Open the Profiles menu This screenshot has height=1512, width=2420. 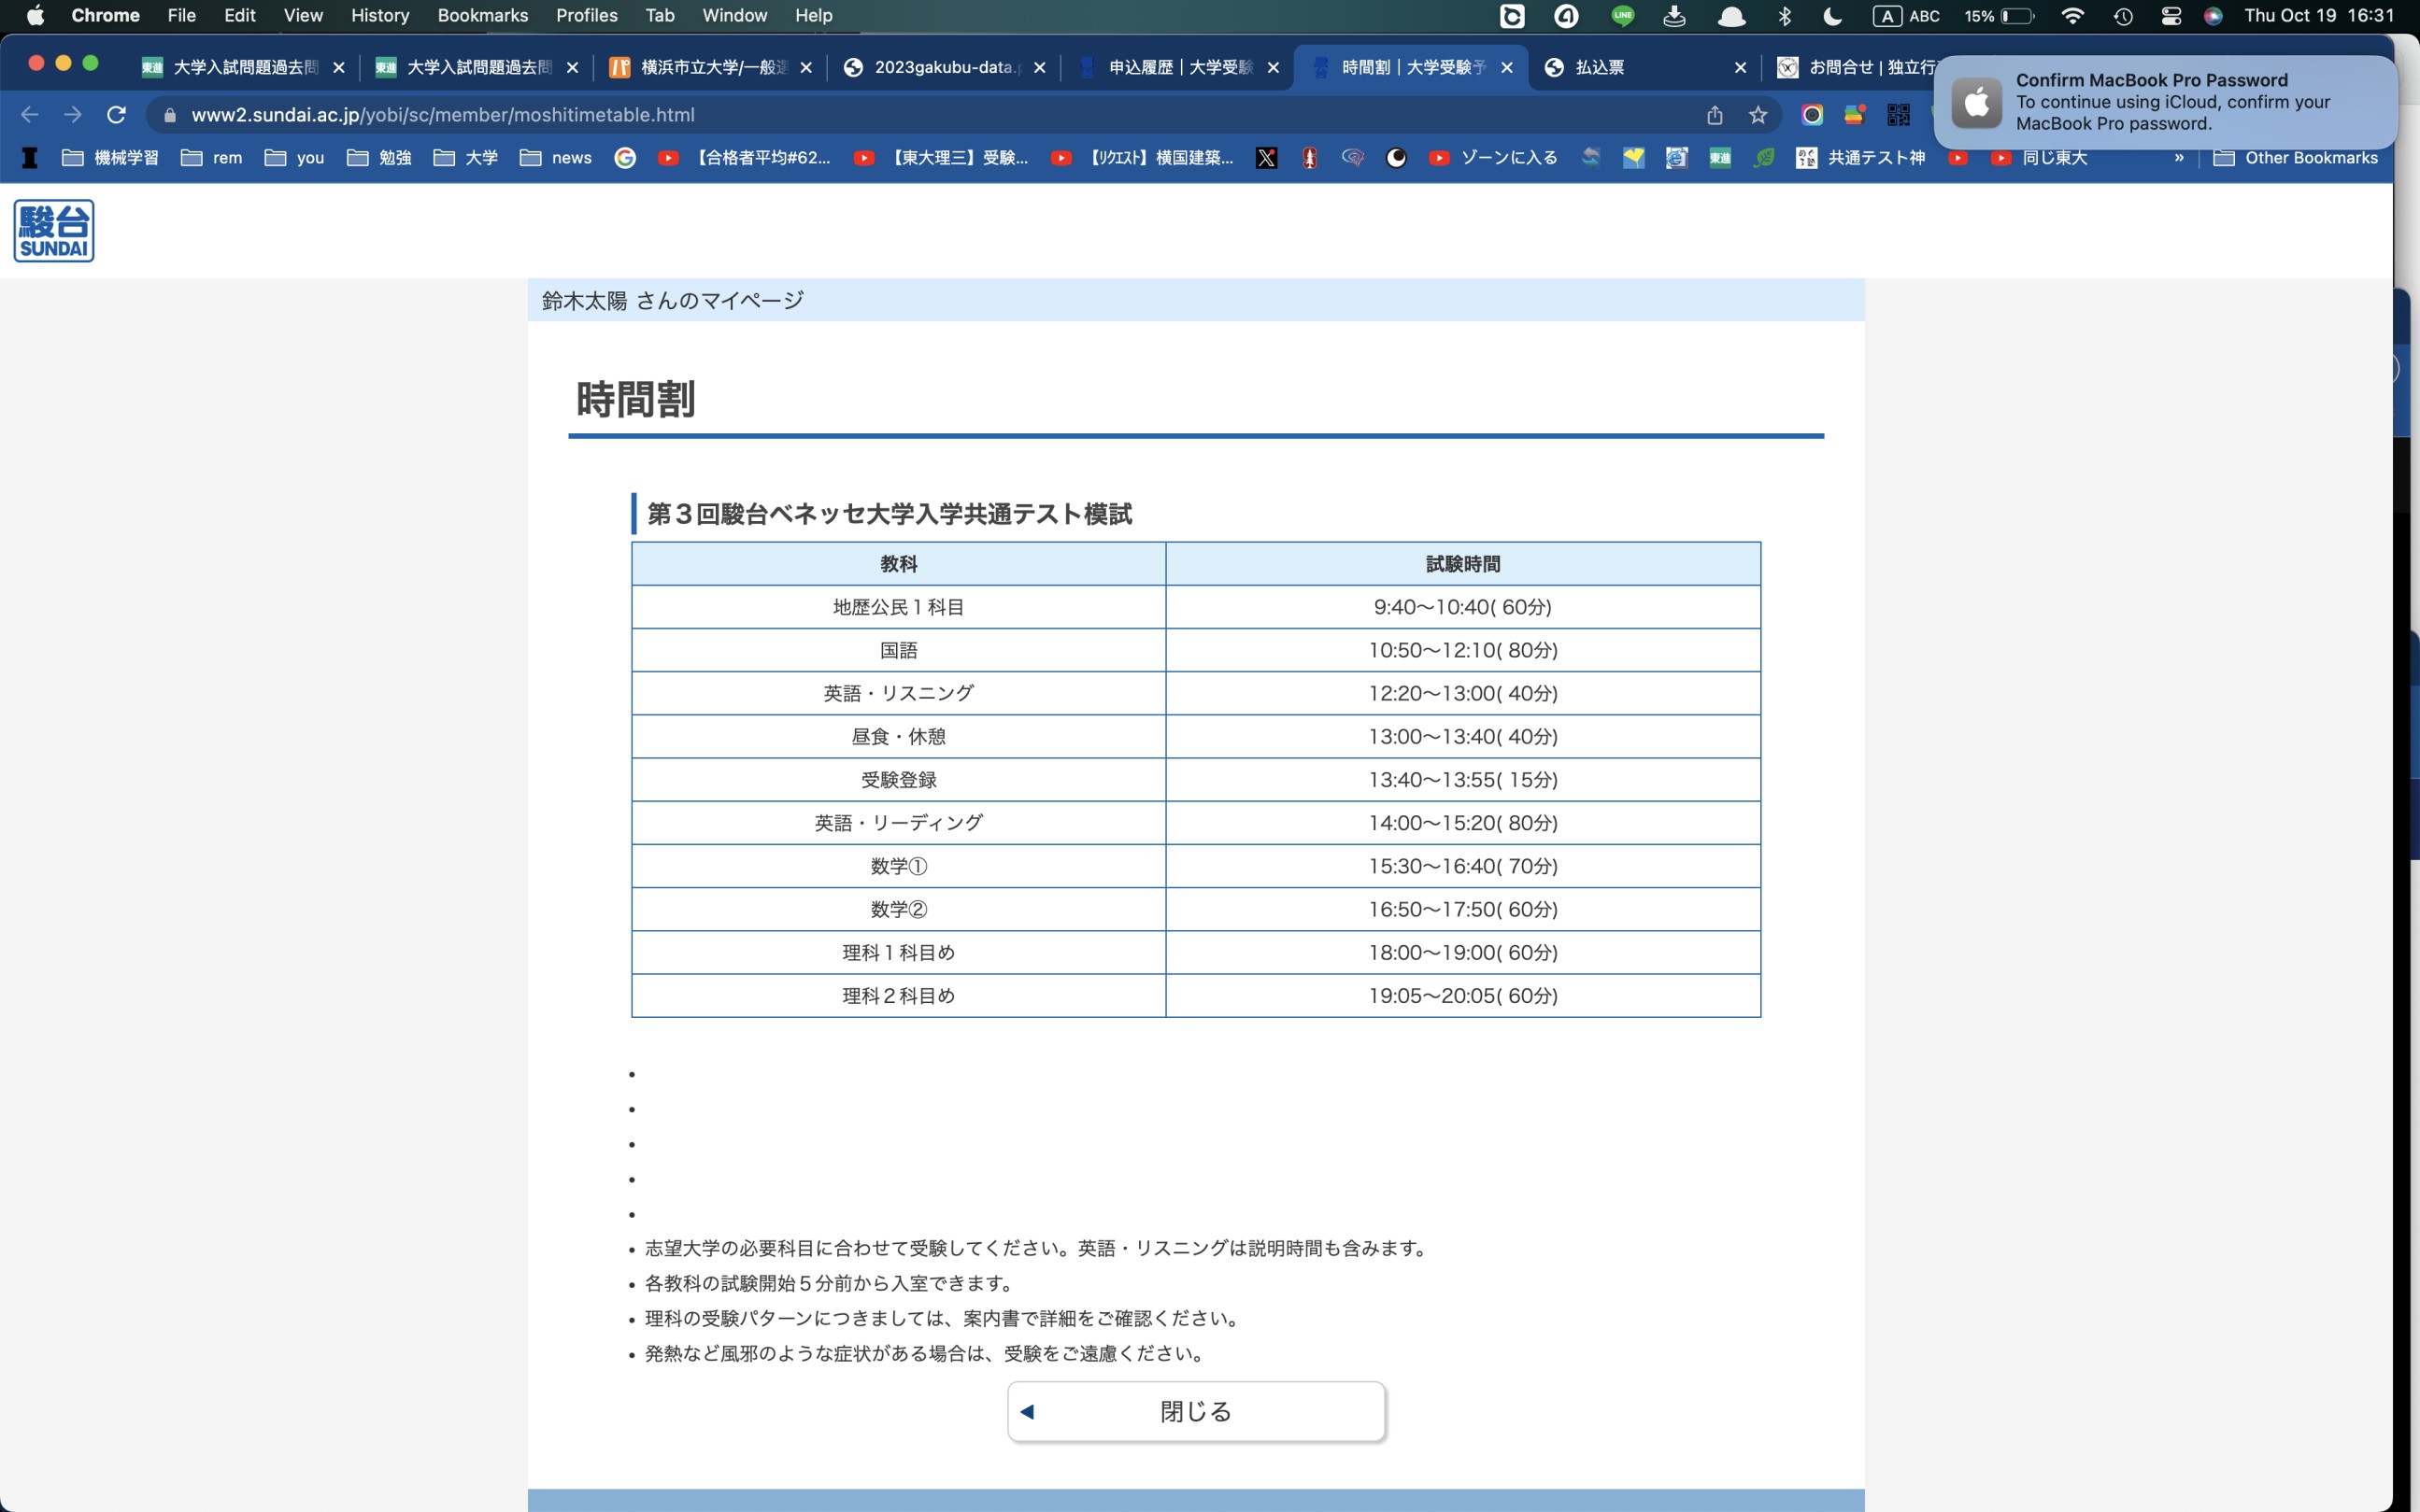tap(586, 16)
